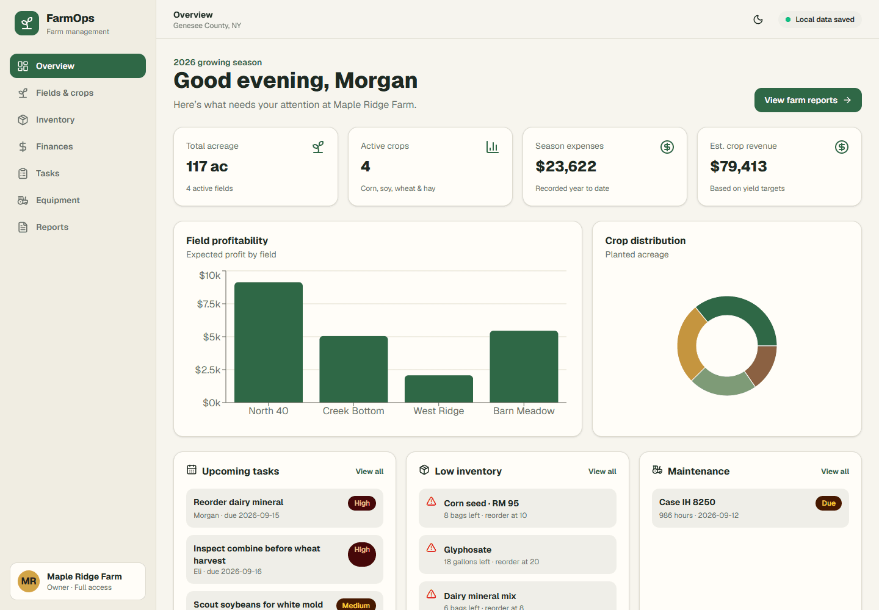Click the Due badge on Case IH 8250
The image size is (879, 610).
pos(828,503)
